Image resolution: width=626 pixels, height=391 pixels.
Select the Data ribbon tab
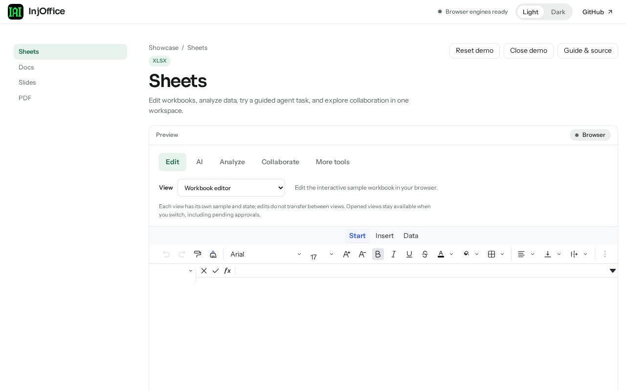(x=411, y=236)
